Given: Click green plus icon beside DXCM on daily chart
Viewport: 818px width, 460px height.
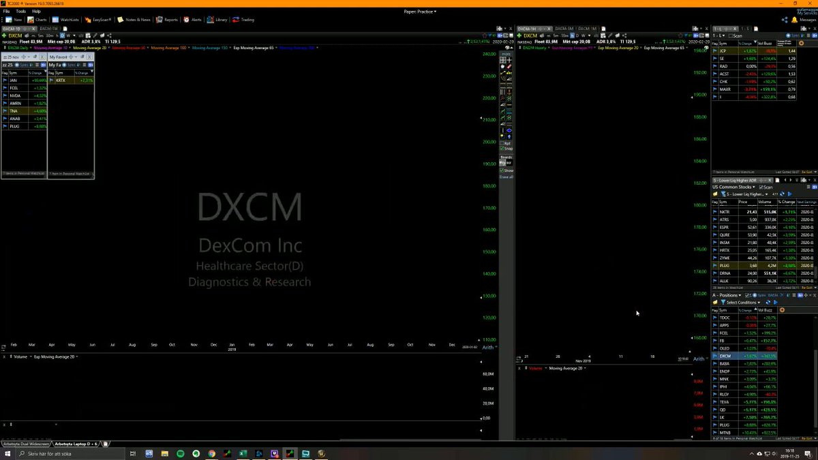Looking at the screenshot, I should click(x=4, y=35).
